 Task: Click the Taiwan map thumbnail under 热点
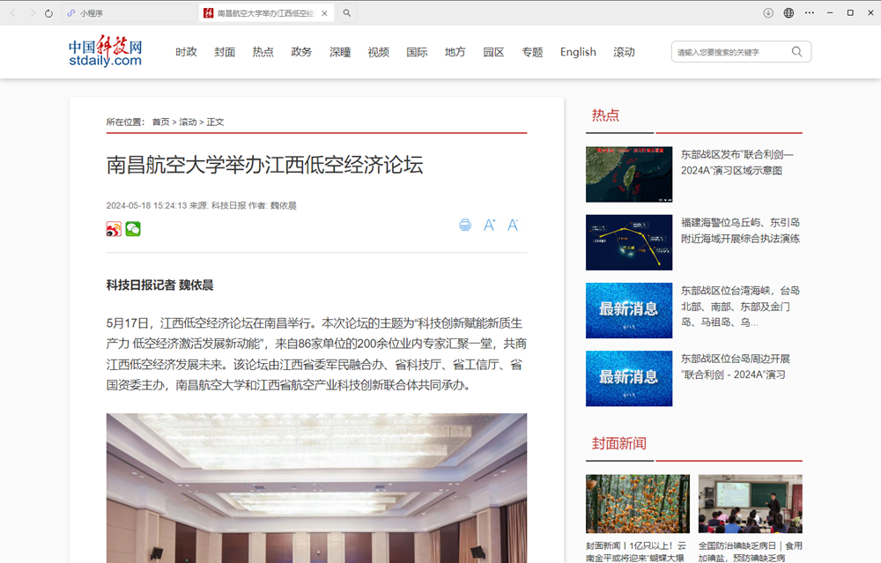pyautogui.click(x=628, y=174)
